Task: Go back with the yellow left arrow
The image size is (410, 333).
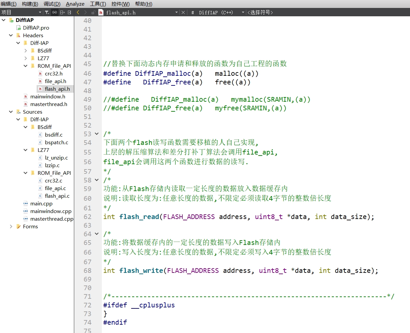Action: [x=78, y=12]
